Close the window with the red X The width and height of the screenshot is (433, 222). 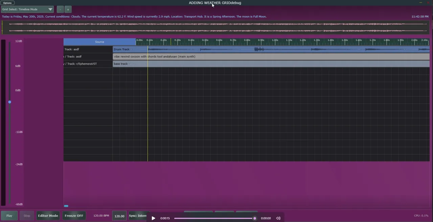coord(428,3)
